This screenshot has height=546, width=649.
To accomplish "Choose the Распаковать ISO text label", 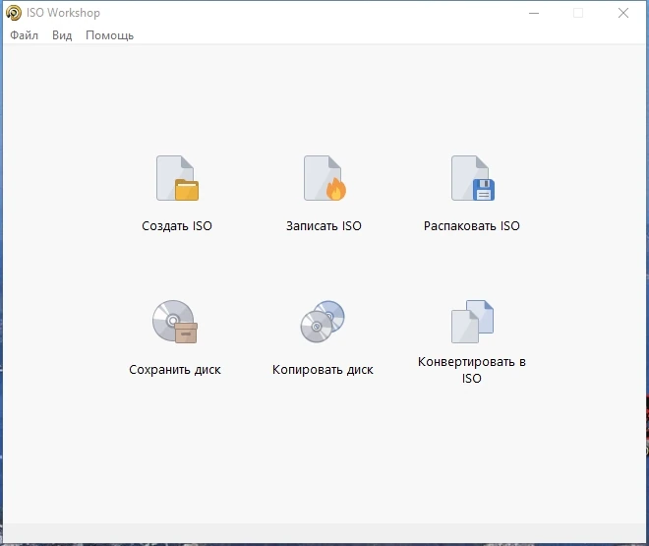I will coord(472,226).
